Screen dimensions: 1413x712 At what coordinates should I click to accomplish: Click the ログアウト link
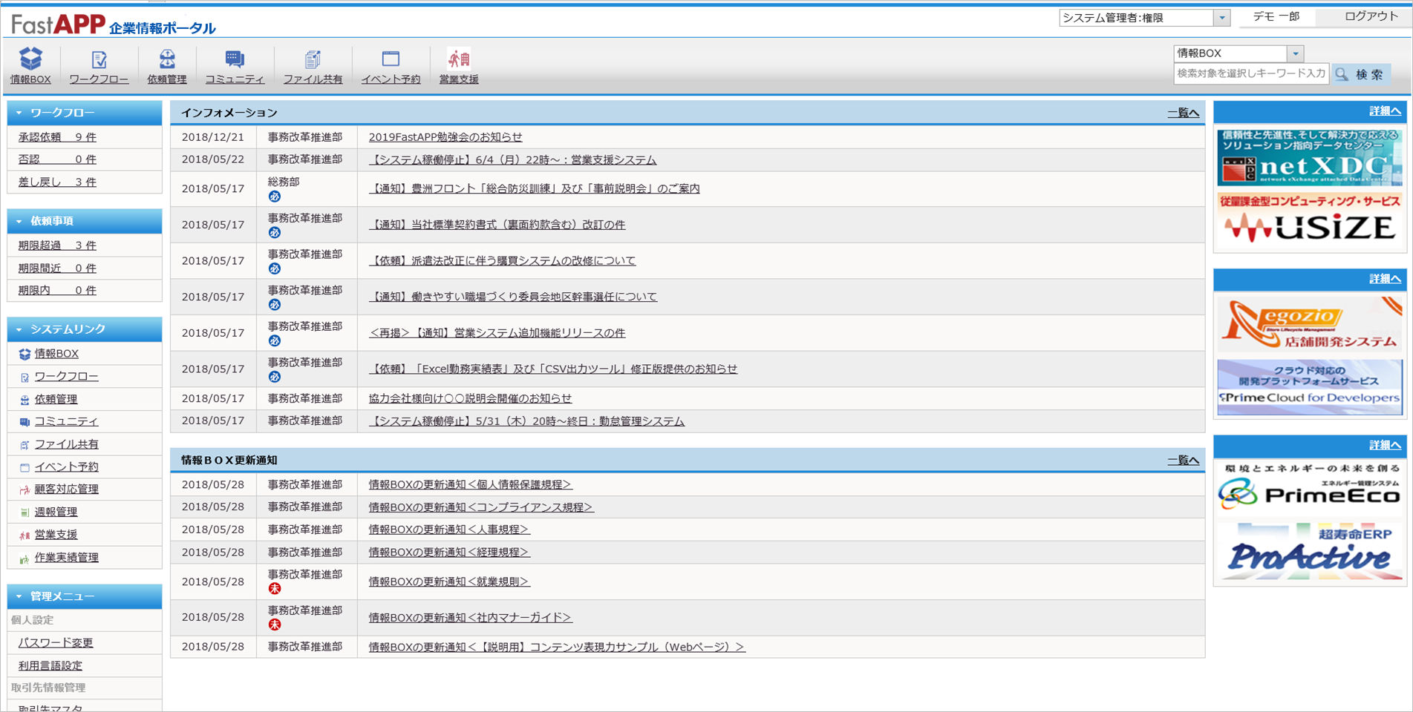pos(1371,16)
